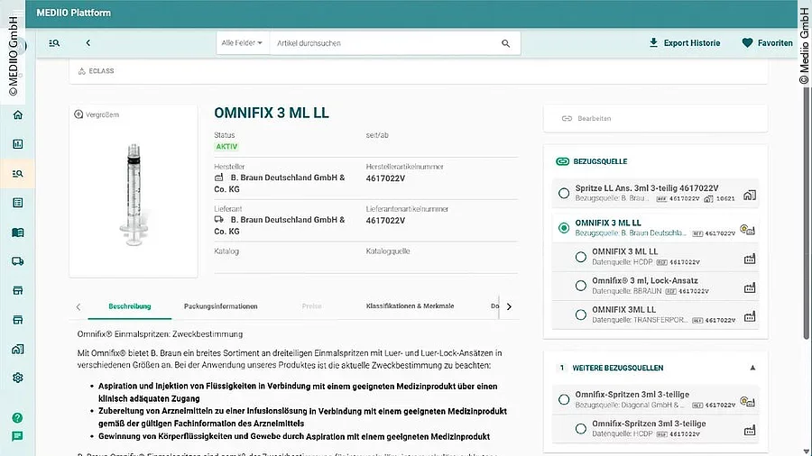Select Omnifix 3 ml, Lock-Ansatz data source radio
Screen dimensions: 812x456
[x=581, y=287]
